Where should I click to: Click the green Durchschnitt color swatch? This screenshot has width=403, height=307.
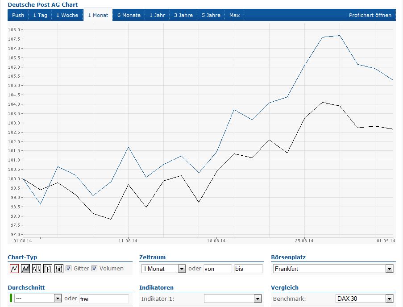click(x=11, y=298)
